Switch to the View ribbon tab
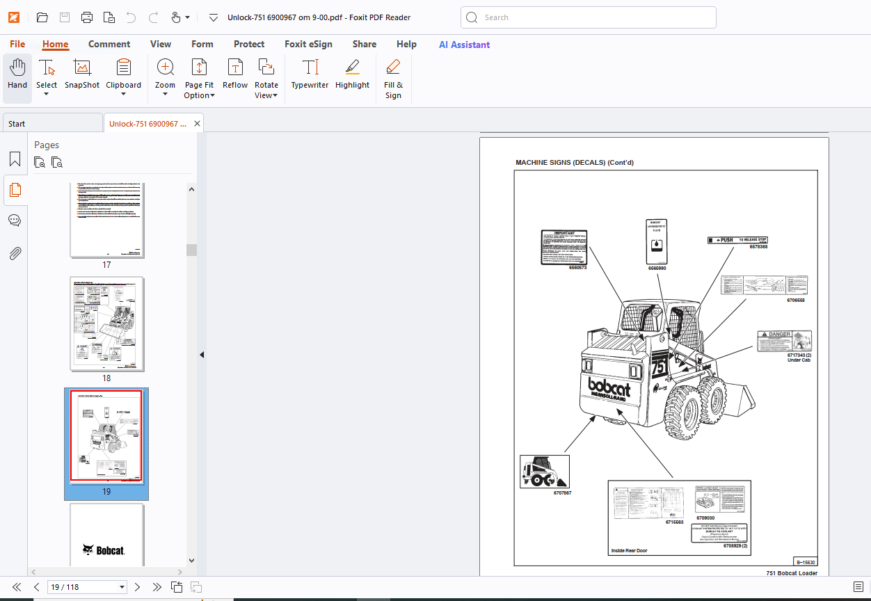The image size is (871, 601). pos(161,44)
